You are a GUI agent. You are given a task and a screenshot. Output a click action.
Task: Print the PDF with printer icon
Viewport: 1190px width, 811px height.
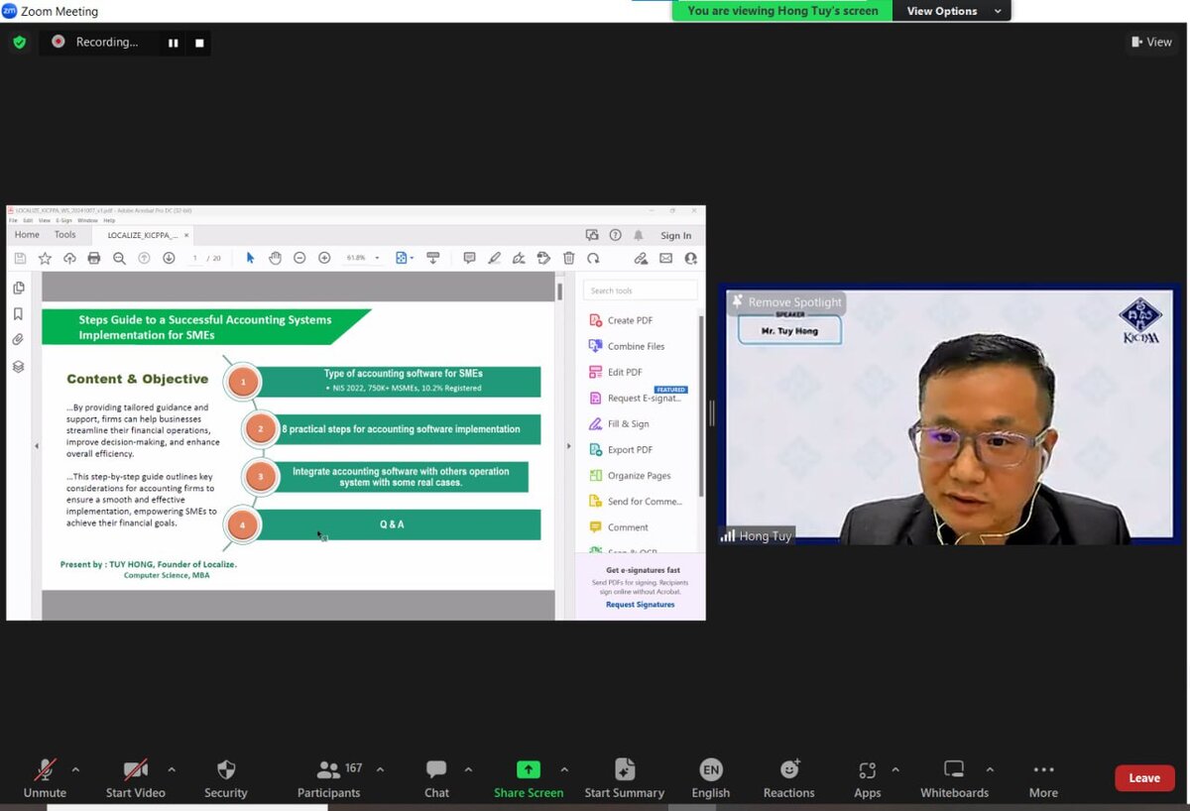(94, 258)
